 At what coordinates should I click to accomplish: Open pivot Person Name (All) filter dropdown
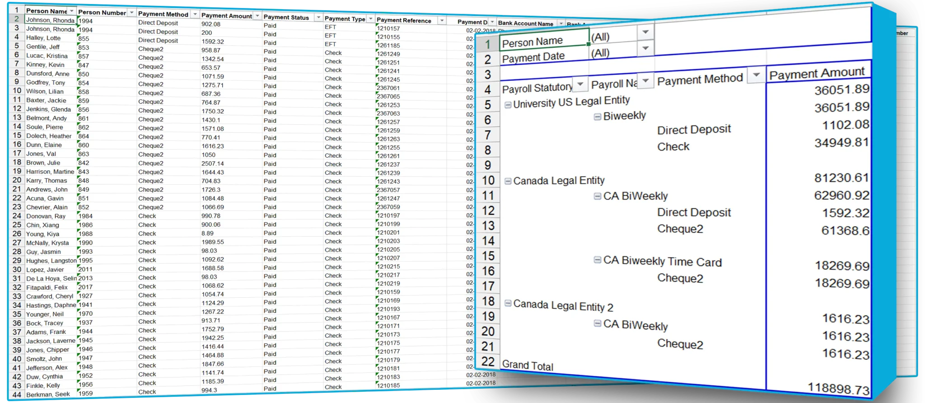pos(645,32)
